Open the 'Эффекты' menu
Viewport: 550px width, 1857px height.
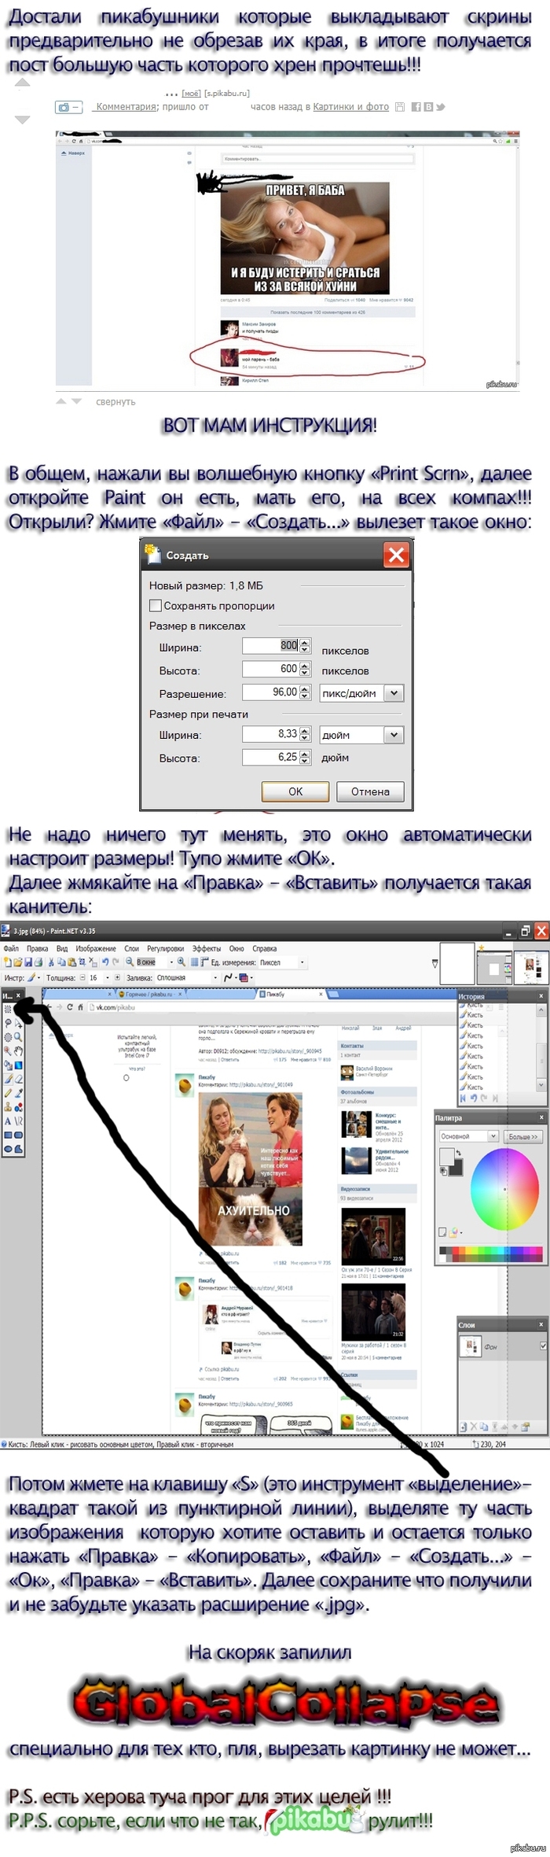click(206, 948)
